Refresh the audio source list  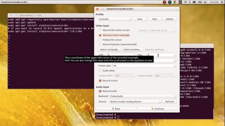pos(169,101)
